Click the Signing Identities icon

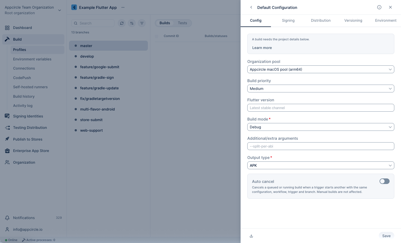click(x=7, y=116)
